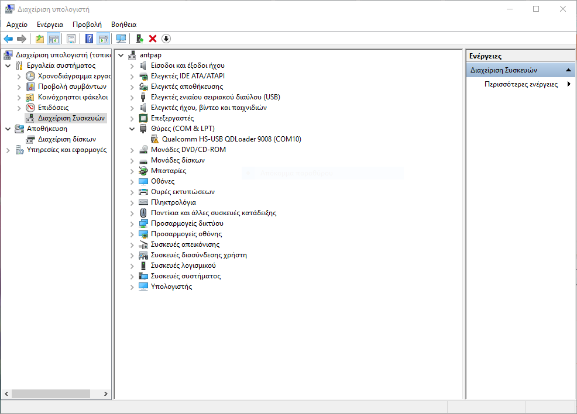Toggle the show/hide console tree button

coord(53,39)
